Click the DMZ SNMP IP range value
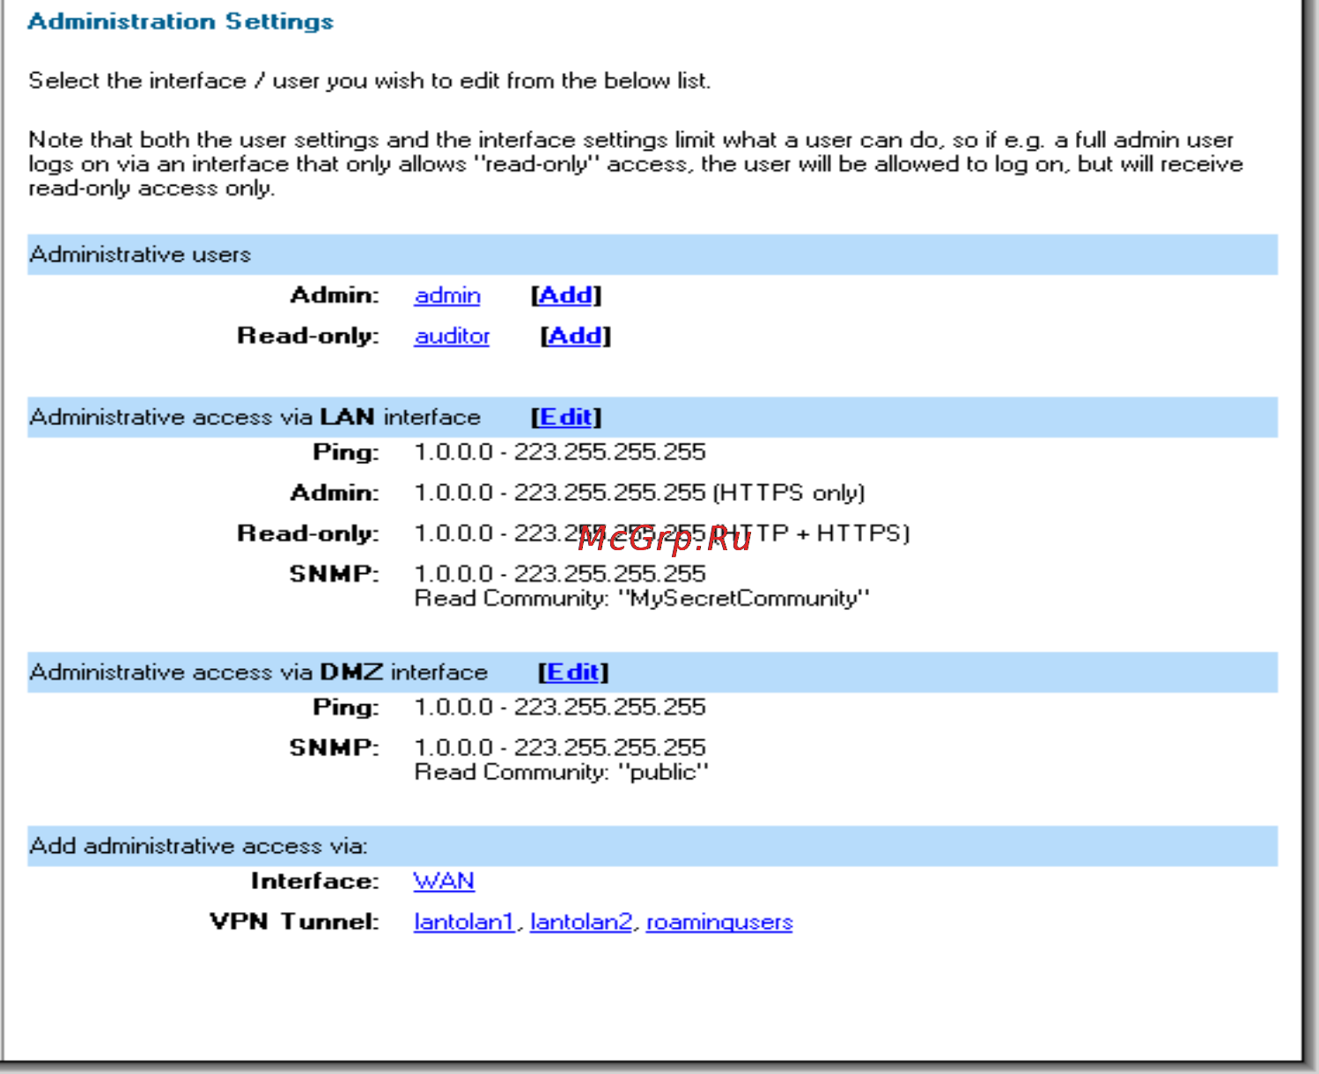 pyautogui.click(x=560, y=747)
